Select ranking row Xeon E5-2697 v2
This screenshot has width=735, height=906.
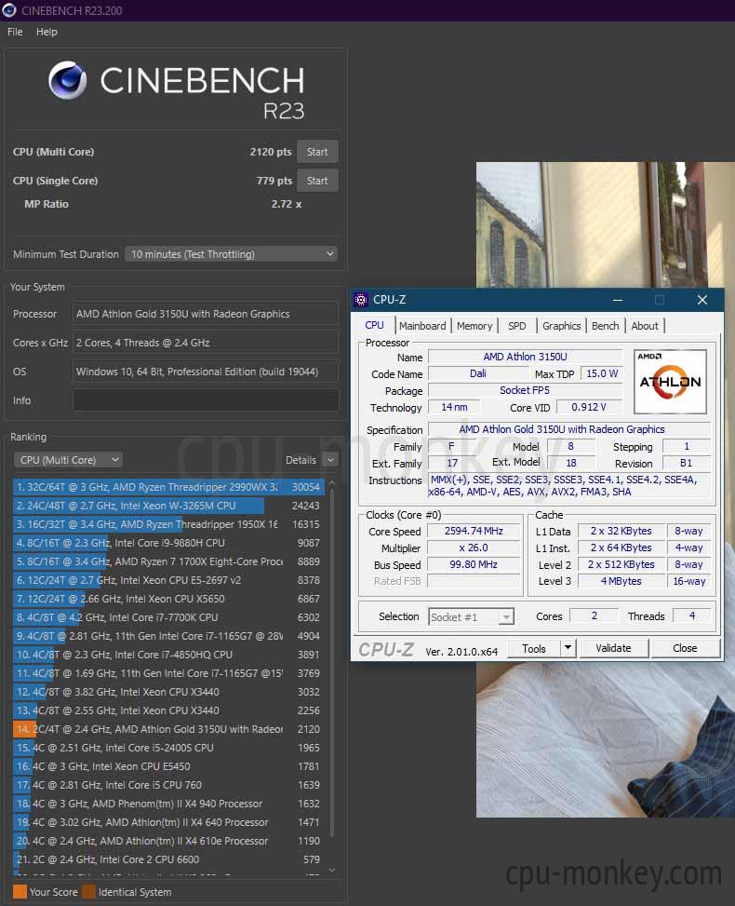(x=168, y=580)
